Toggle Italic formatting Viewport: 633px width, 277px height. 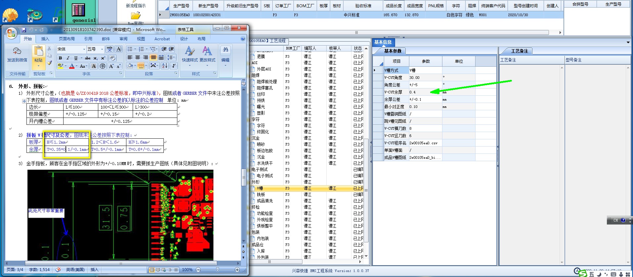68,58
